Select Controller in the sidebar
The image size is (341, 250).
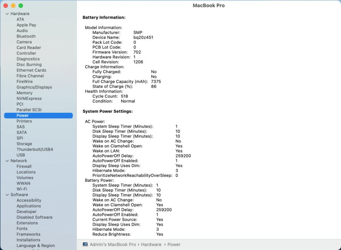26,53
